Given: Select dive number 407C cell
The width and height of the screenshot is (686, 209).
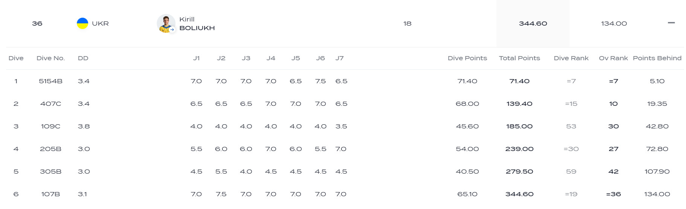Looking at the screenshot, I should pos(50,104).
